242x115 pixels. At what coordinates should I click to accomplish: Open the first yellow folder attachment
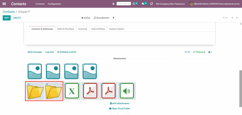click(x=35, y=91)
